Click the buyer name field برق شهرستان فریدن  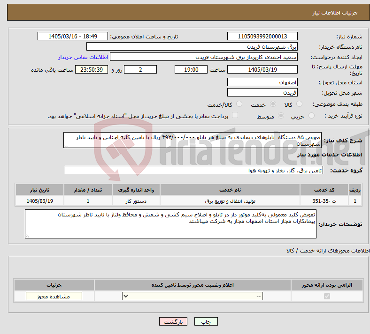point(192,46)
